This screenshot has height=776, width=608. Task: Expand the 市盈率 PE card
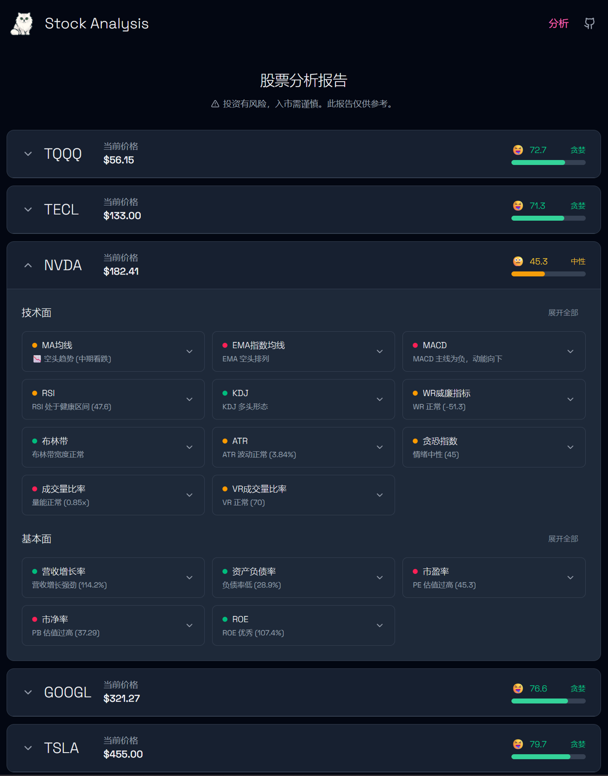[x=570, y=577]
